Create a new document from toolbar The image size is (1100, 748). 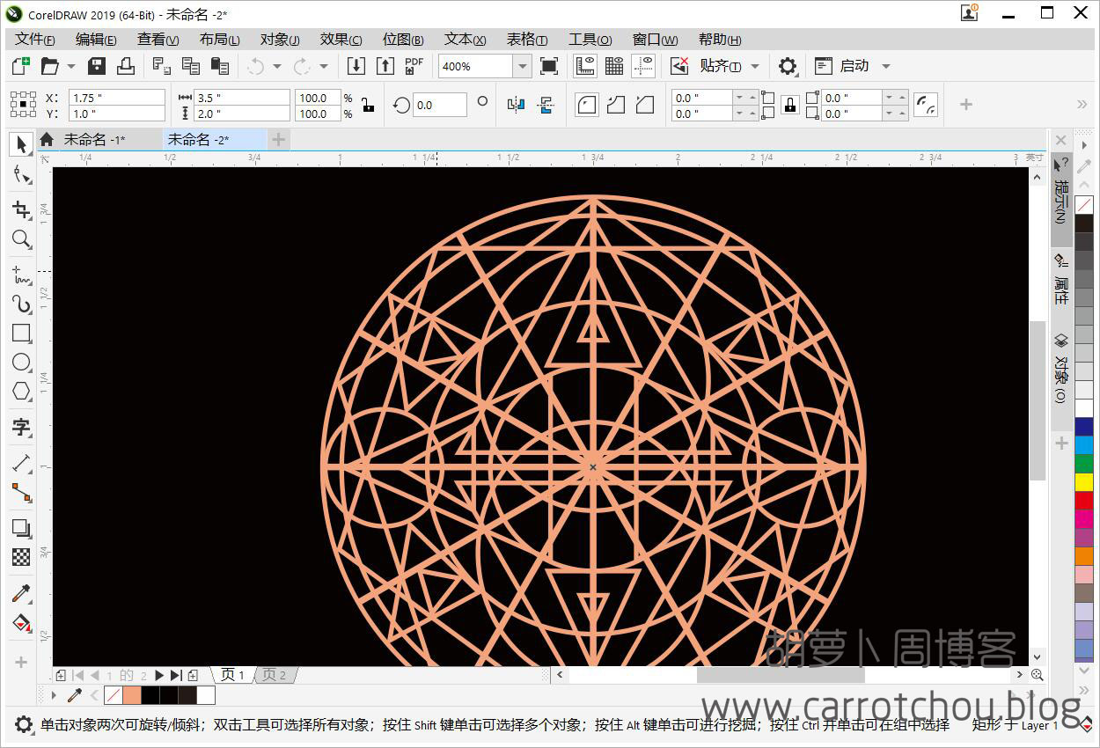(x=20, y=66)
